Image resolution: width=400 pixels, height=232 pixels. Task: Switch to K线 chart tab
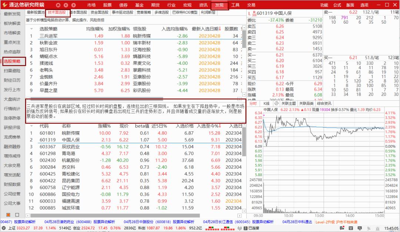(266, 103)
